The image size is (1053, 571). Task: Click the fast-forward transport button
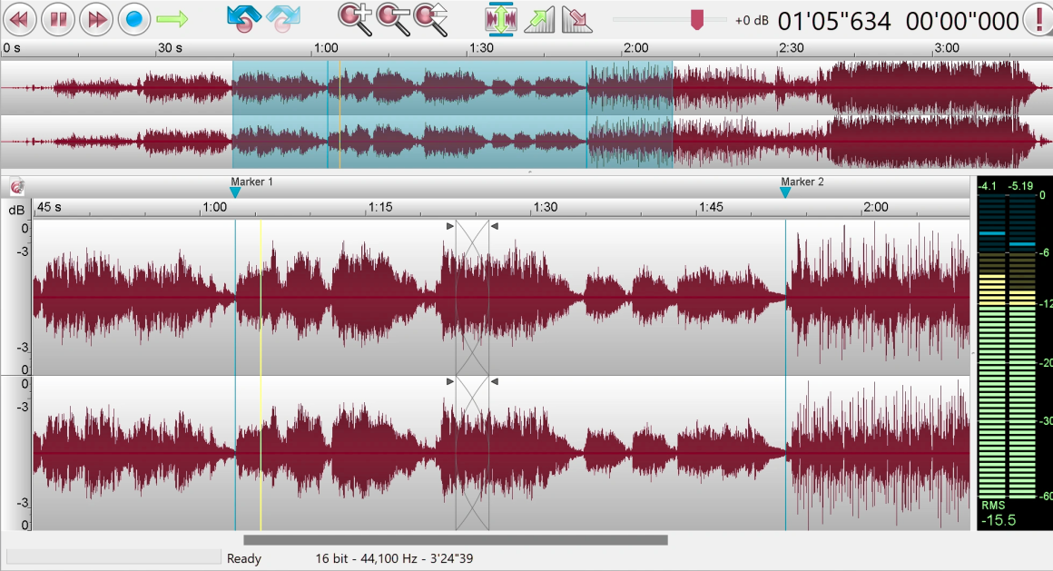(x=96, y=19)
